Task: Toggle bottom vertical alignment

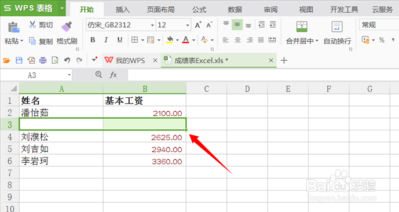Action: coord(248,25)
